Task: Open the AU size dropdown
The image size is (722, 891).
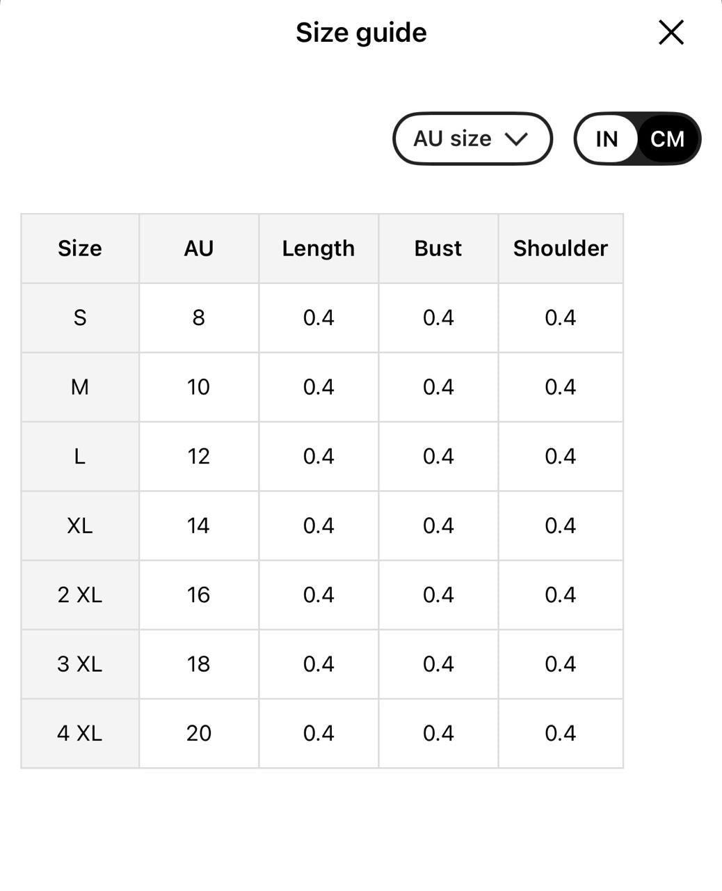Action: [x=473, y=139]
